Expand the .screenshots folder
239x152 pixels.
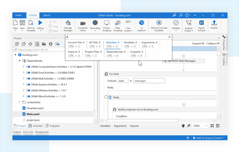[x=19, y=102]
